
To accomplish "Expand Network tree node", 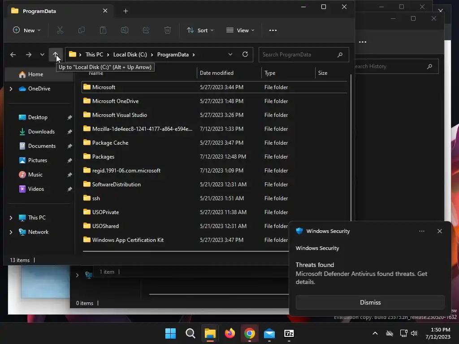I will 11,232.
